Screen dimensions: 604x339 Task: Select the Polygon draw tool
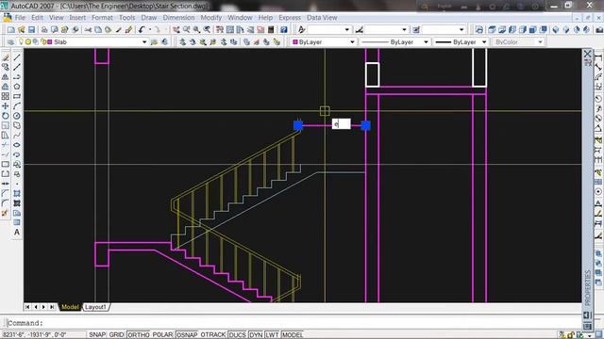(x=17, y=87)
